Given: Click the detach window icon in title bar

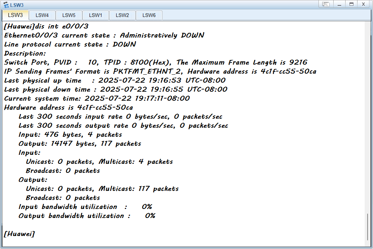Looking at the screenshot, I should [x=326, y=4].
